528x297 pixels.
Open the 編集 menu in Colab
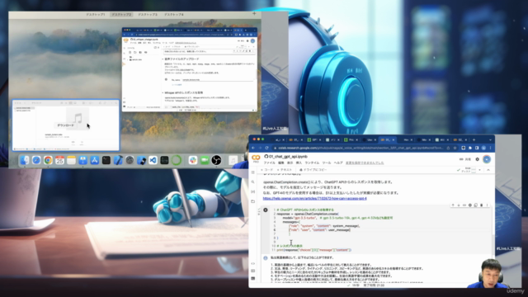pos(281,163)
